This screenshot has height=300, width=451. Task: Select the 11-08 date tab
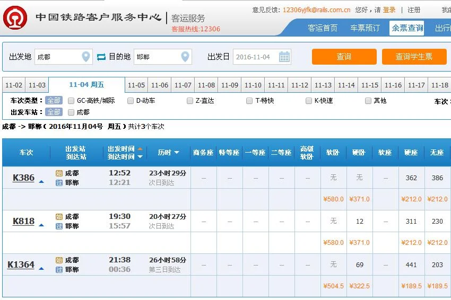coord(206,85)
